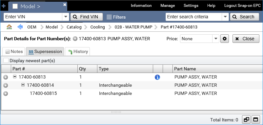Screen dimensions: 263x125
Task: Check Display newest part(s) box
Action: coord(6,61)
